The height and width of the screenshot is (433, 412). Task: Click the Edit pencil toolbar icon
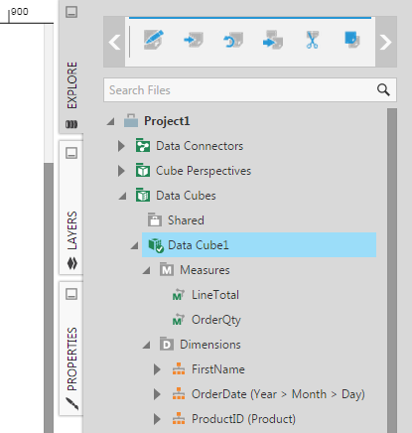154,40
